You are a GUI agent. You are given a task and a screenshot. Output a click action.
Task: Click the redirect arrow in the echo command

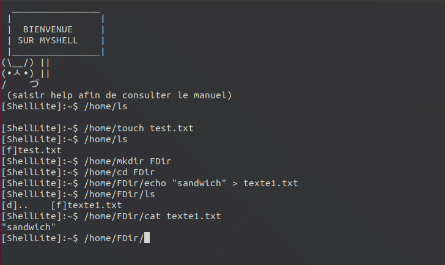235,183
